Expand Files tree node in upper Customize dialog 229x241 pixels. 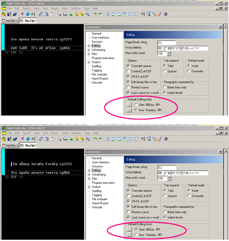(89, 54)
